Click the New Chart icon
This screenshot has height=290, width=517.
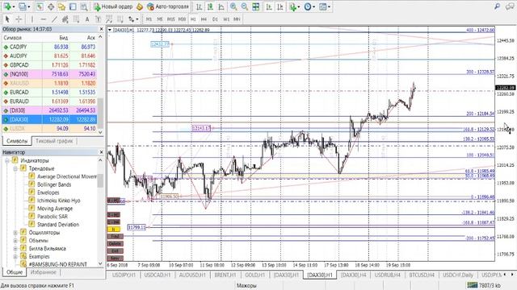7,6
